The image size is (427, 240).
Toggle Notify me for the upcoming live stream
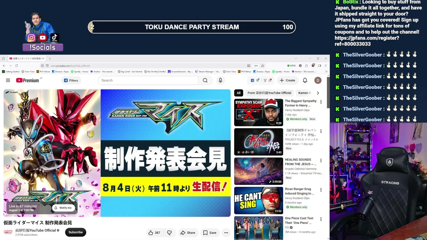coord(63,208)
